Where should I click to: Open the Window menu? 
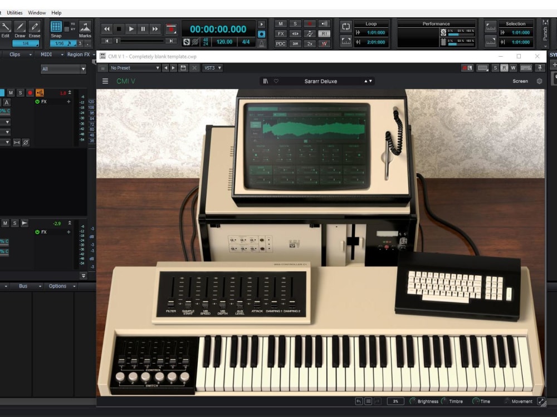[x=37, y=13]
